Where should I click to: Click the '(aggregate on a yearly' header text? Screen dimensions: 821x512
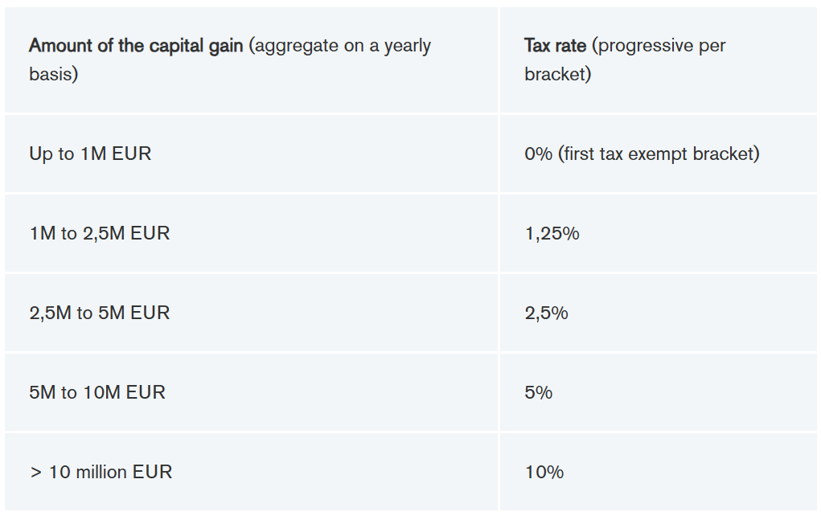(339, 46)
